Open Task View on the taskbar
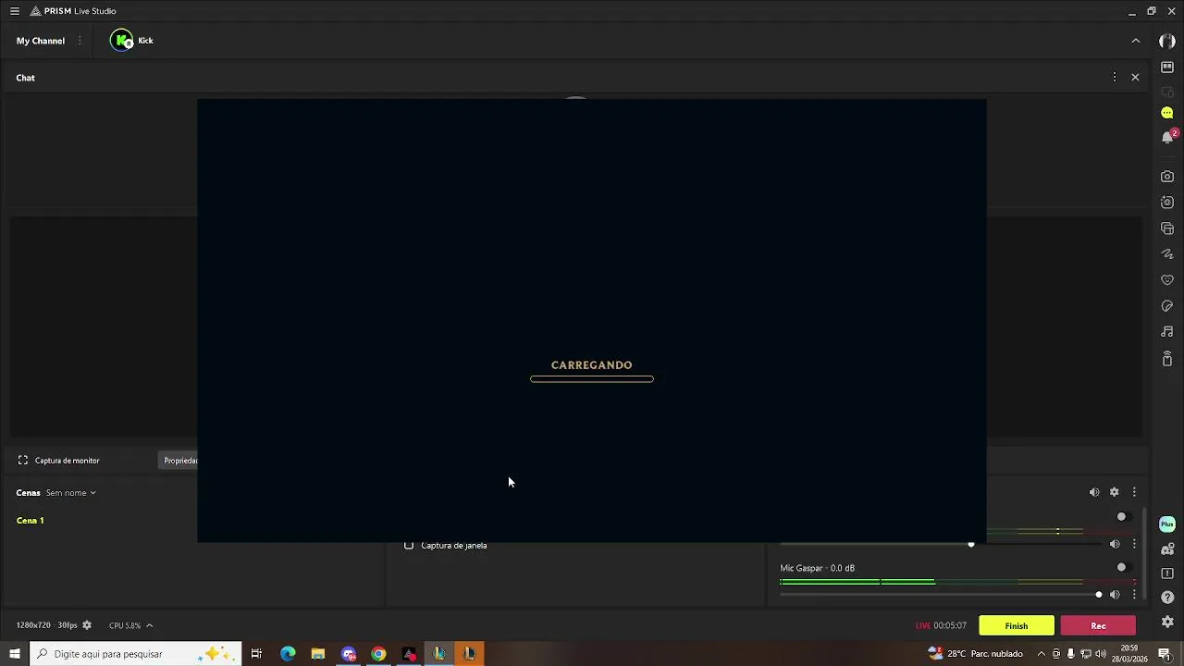The height and width of the screenshot is (666, 1184). (x=256, y=654)
